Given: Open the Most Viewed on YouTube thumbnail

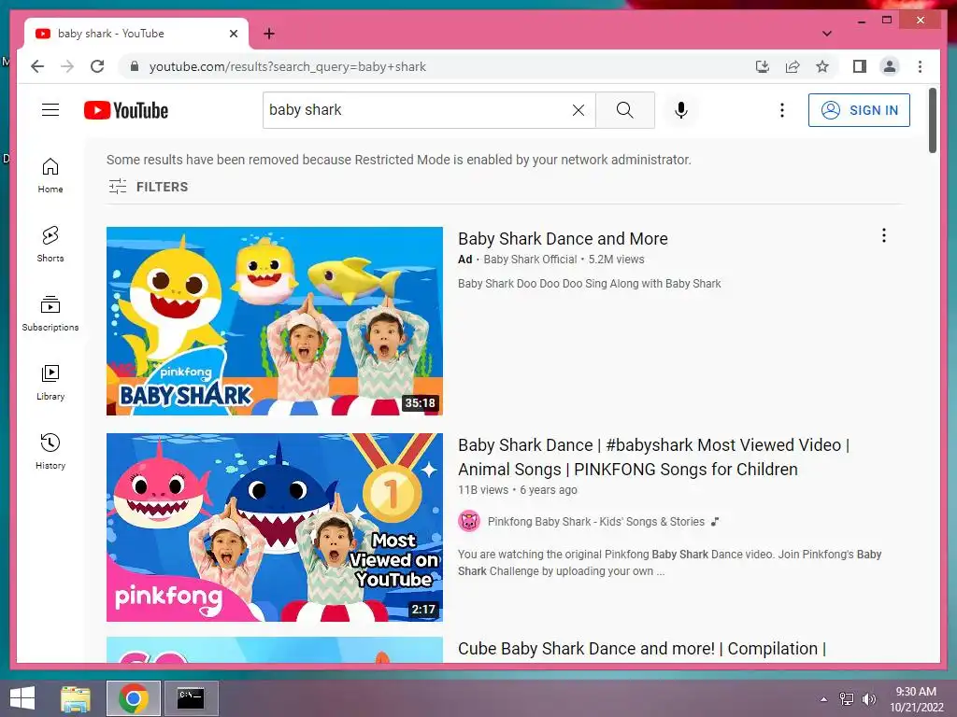Looking at the screenshot, I should pos(275,527).
